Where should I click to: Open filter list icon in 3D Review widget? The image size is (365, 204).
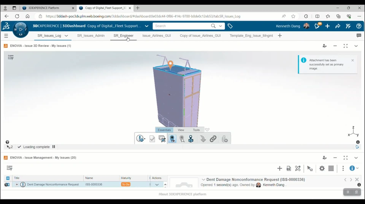[11, 57]
